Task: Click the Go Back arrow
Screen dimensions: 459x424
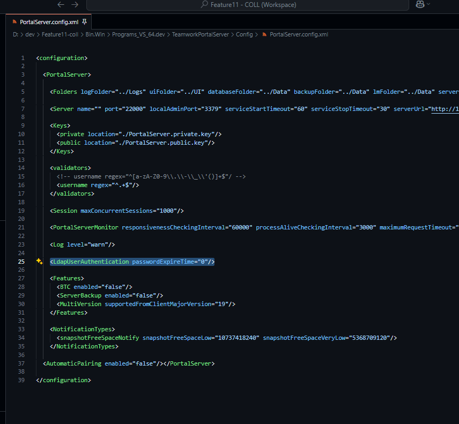Action: 61,4
